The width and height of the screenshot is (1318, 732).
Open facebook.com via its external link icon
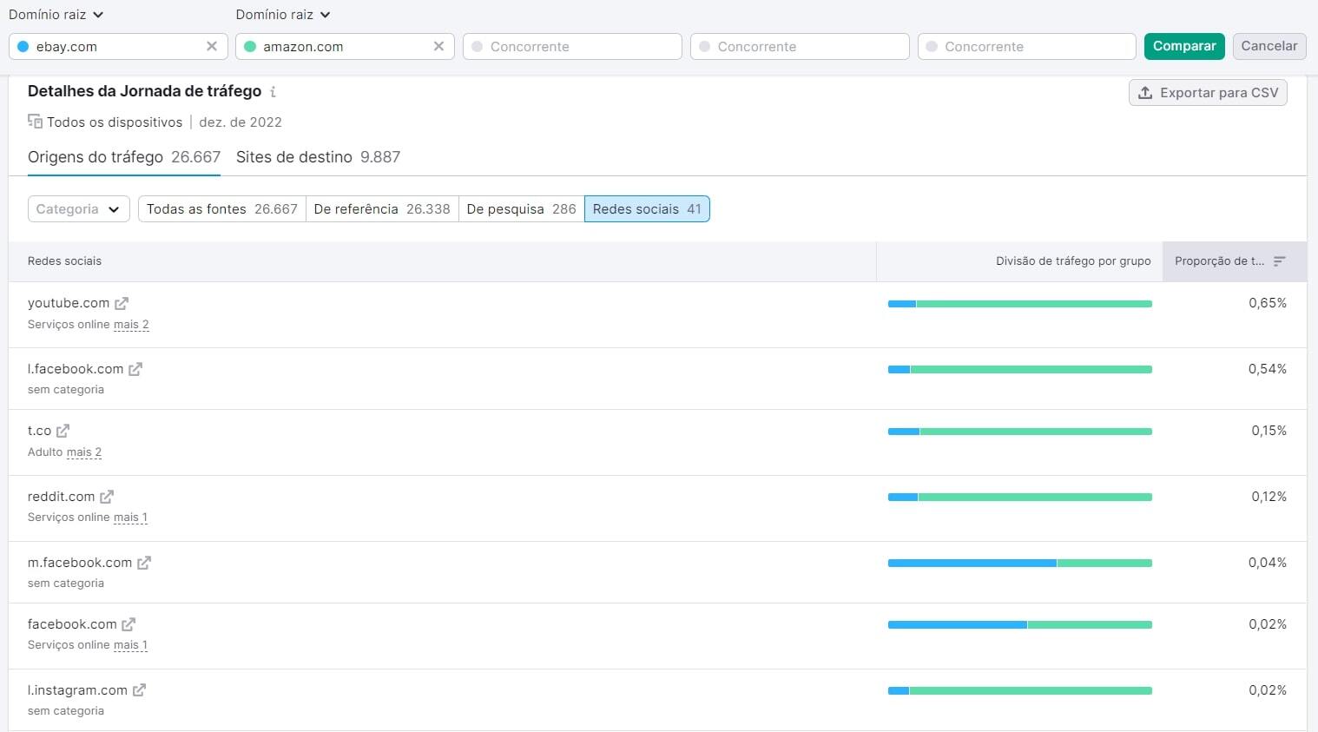click(x=129, y=623)
